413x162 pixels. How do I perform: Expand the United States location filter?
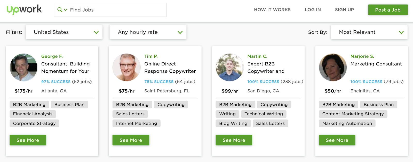pyautogui.click(x=64, y=32)
